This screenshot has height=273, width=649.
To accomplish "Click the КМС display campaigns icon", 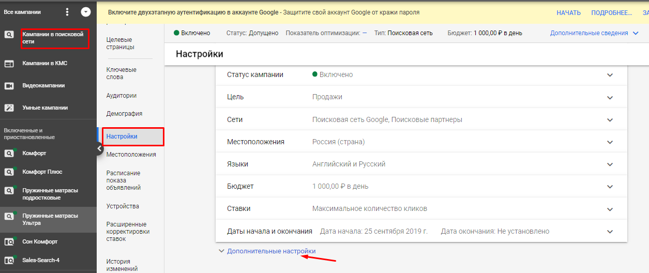I will click(x=9, y=64).
